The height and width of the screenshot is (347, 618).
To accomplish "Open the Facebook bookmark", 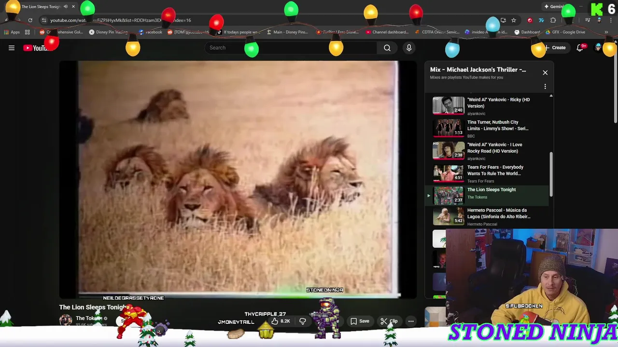I will click(151, 32).
